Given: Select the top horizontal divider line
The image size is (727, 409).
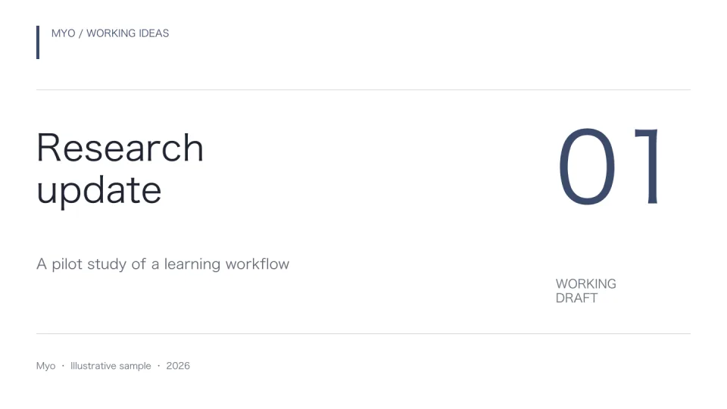Looking at the screenshot, I should [363, 90].
